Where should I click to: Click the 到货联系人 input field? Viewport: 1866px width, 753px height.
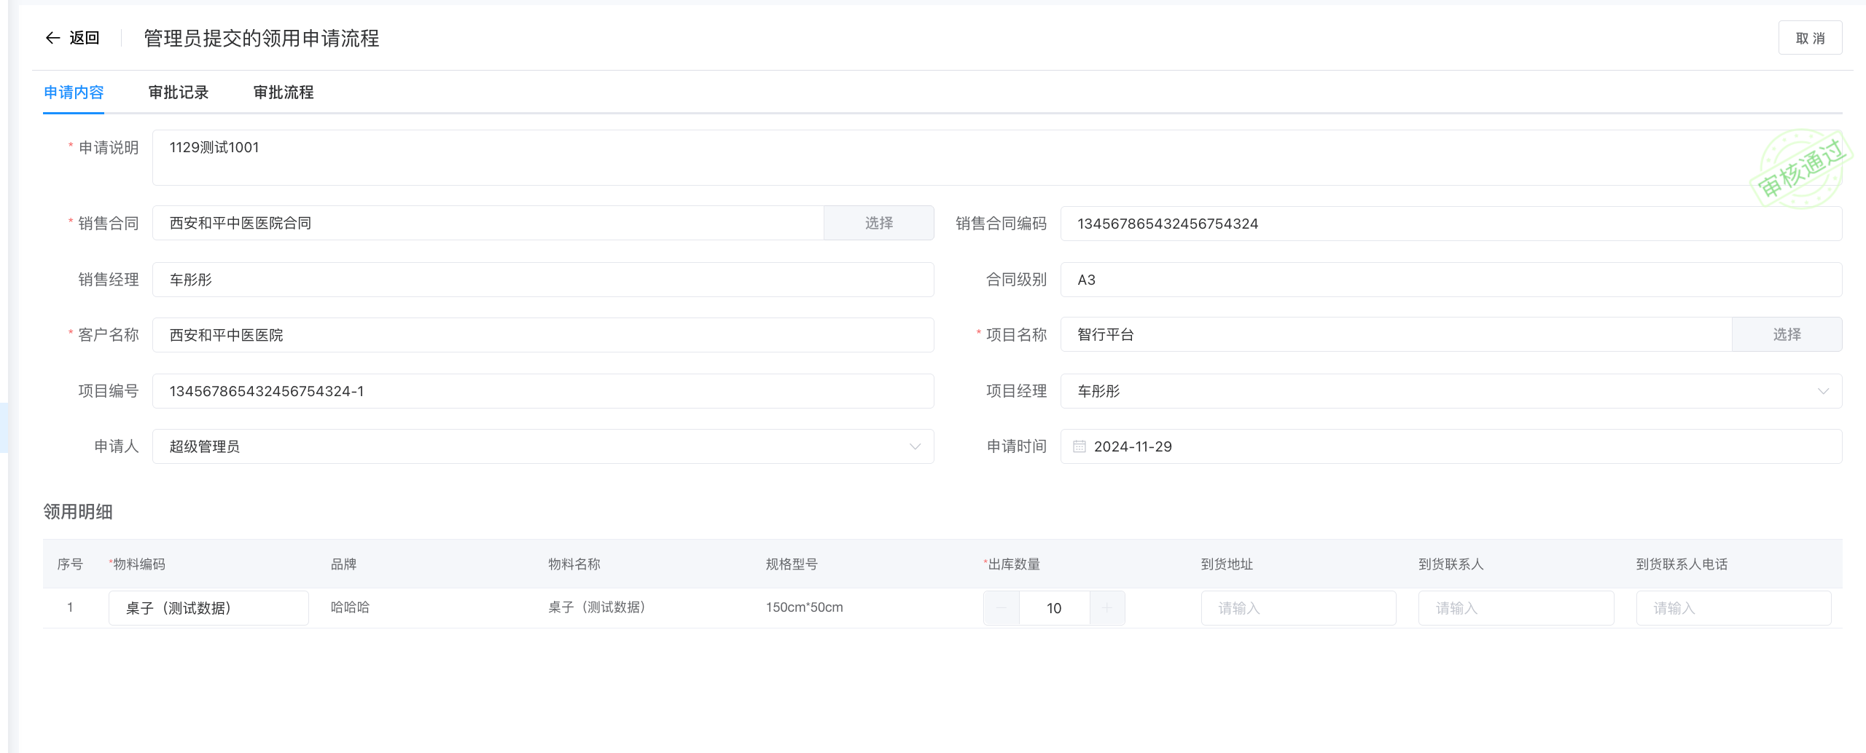point(1515,608)
